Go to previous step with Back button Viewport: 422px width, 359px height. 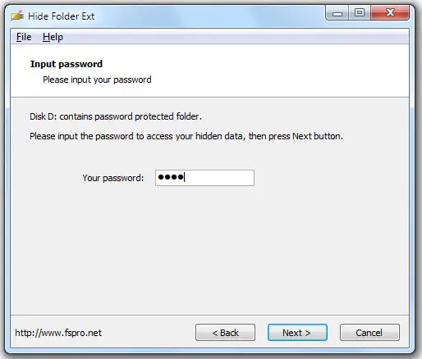point(225,333)
